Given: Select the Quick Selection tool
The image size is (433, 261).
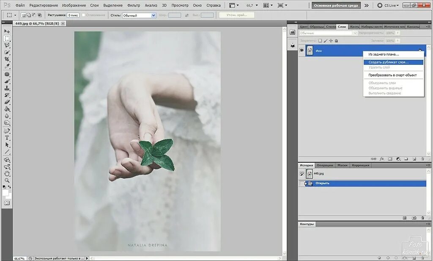Looking at the screenshot, I should 7,52.
